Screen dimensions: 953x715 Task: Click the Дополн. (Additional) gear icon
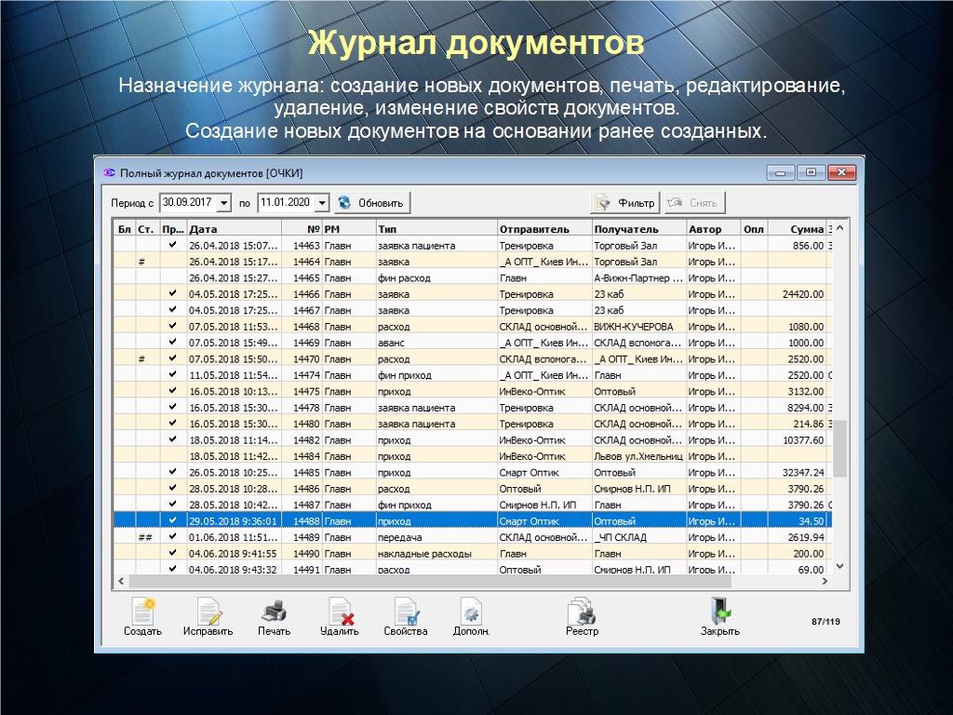click(x=471, y=612)
